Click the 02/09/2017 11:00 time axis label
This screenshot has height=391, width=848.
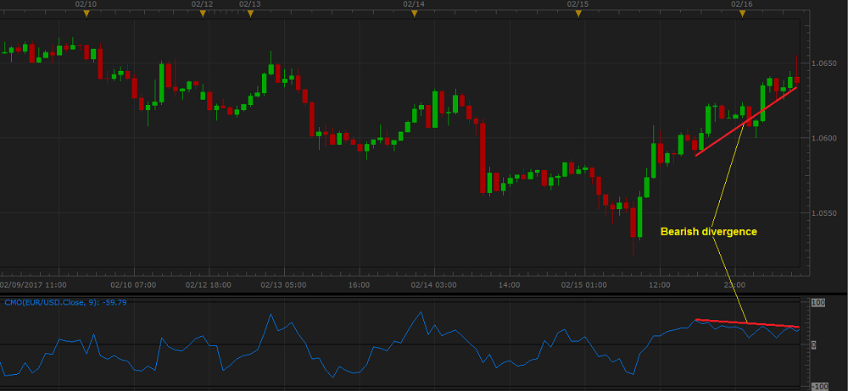33,285
